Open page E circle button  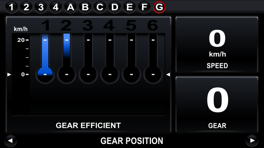(130, 7)
